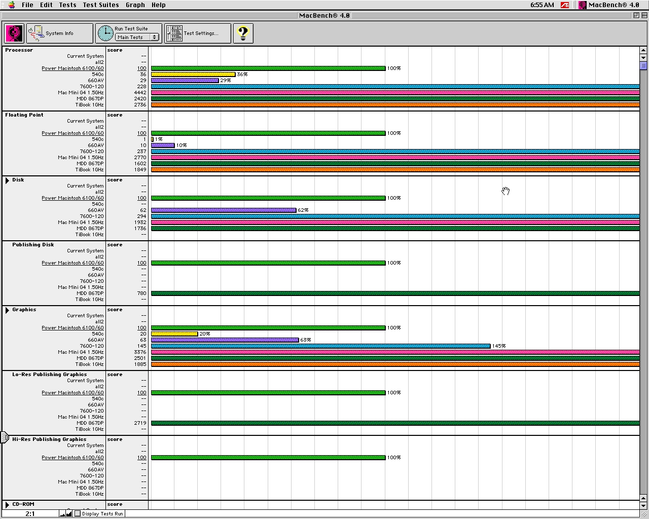This screenshot has width=649, height=519.
Task: Click the yellow 540c Processor bar
Action: pos(193,75)
